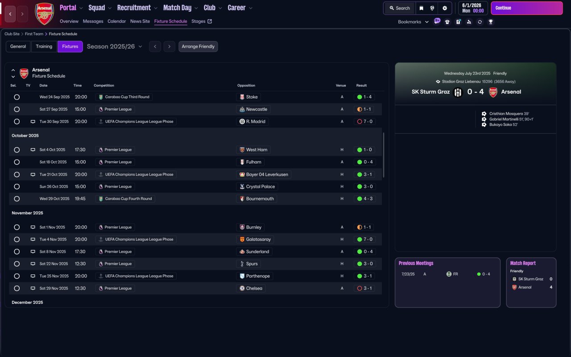This screenshot has height=357, width=571.
Task: Open the Calendar sub-tab
Action: coord(116,21)
